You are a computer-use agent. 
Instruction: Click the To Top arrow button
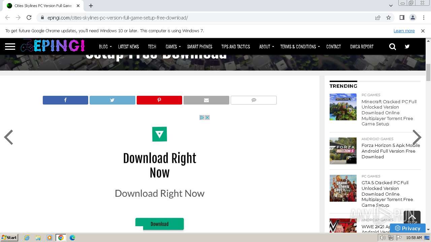click(412, 218)
